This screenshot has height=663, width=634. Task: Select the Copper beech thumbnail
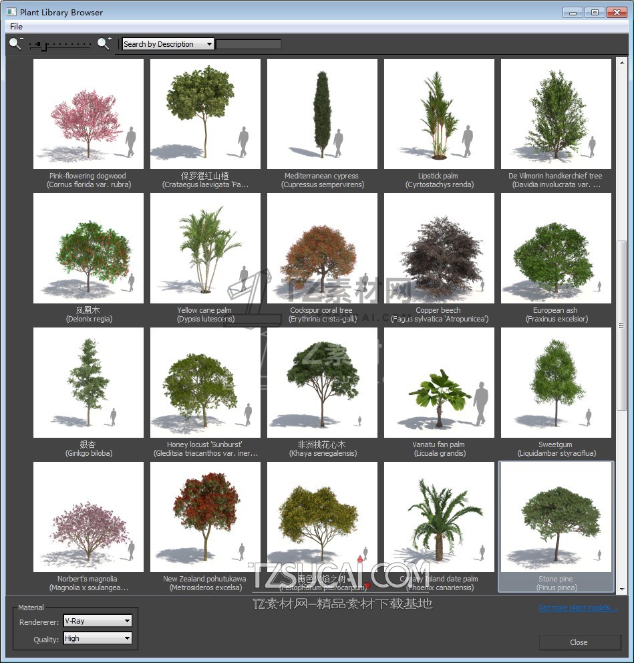click(439, 248)
